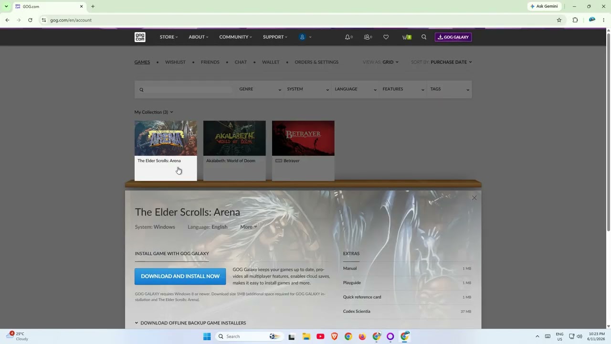Open the SYSTEM filter dropdown
The width and height of the screenshot is (611, 344).
[307, 89]
